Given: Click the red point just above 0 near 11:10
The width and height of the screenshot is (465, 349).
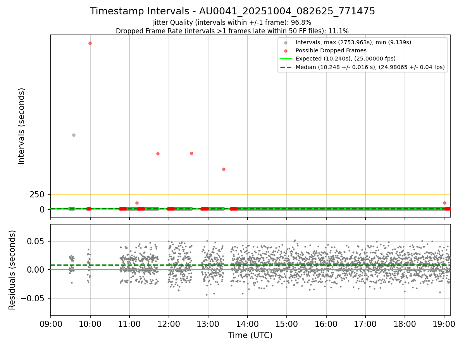Looking at the screenshot, I should [137, 203].
